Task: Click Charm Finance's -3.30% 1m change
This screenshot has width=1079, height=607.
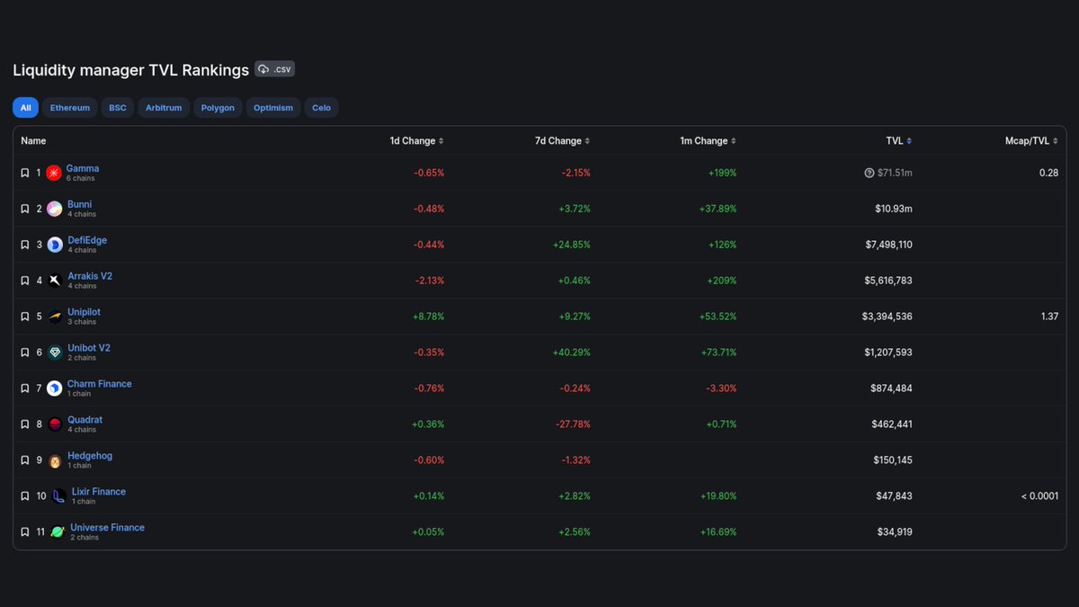Action: (719, 388)
